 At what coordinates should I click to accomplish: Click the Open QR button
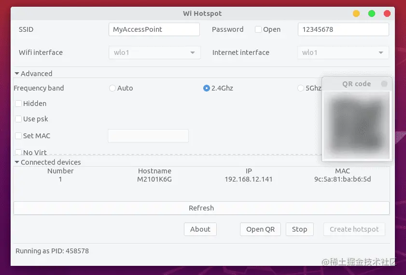click(x=260, y=229)
